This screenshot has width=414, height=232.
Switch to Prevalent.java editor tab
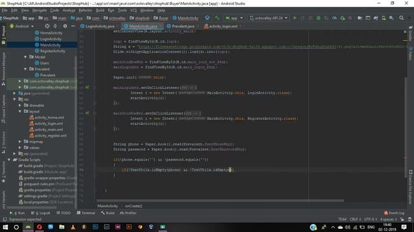(x=182, y=26)
